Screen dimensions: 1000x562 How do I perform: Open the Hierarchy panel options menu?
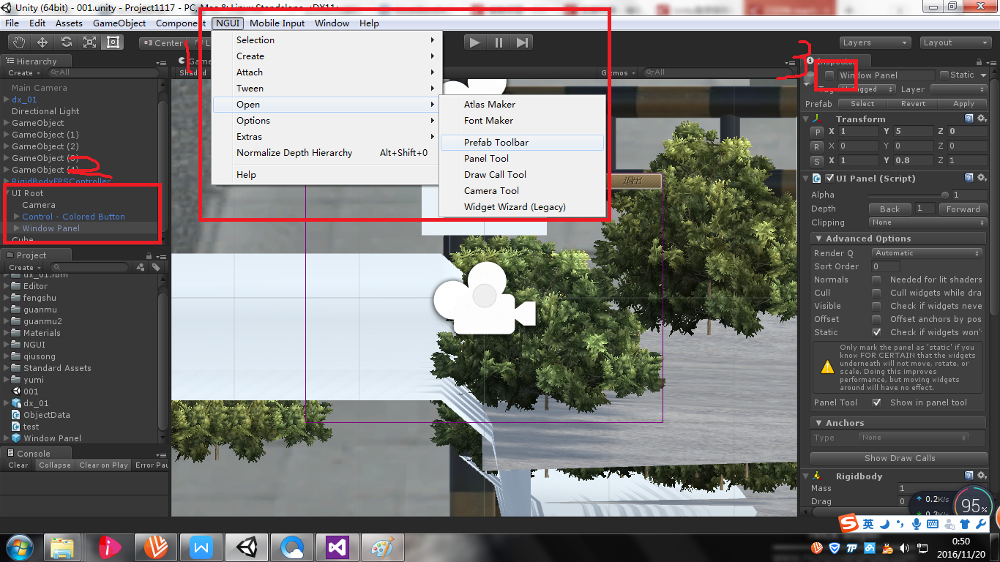pyautogui.click(x=160, y=63)
